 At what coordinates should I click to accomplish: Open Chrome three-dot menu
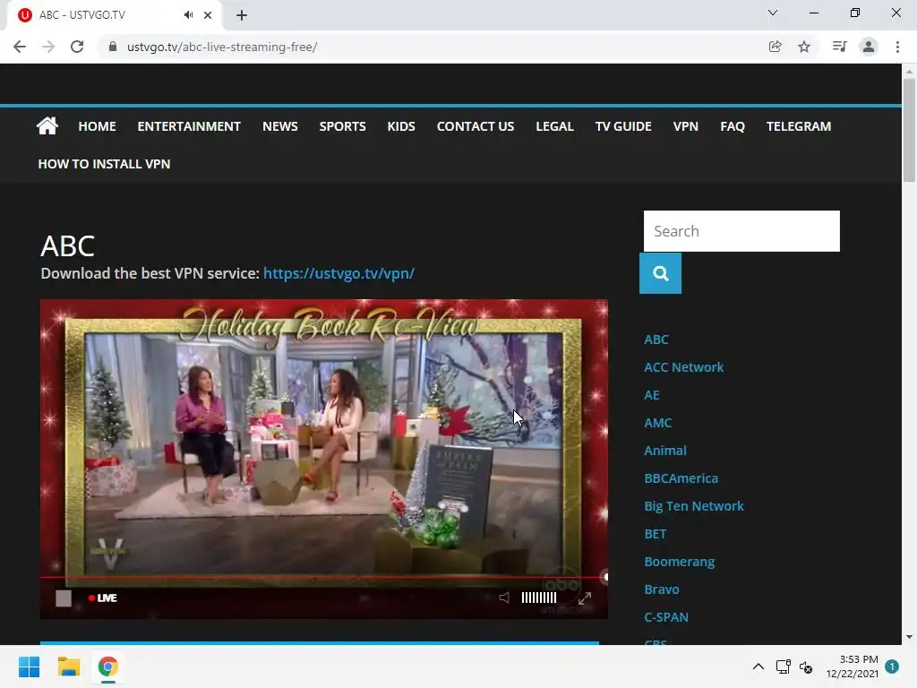897,47
